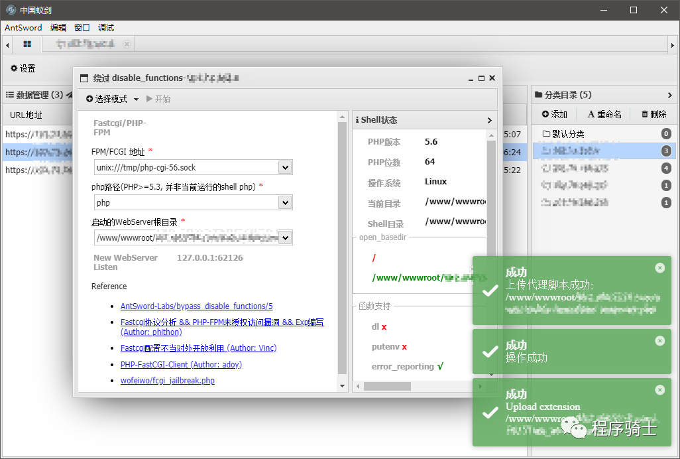The width and height of the screenshot is (680, 459).
Task: Expand the php路径 combo box arrow
Action: [285, 202]
